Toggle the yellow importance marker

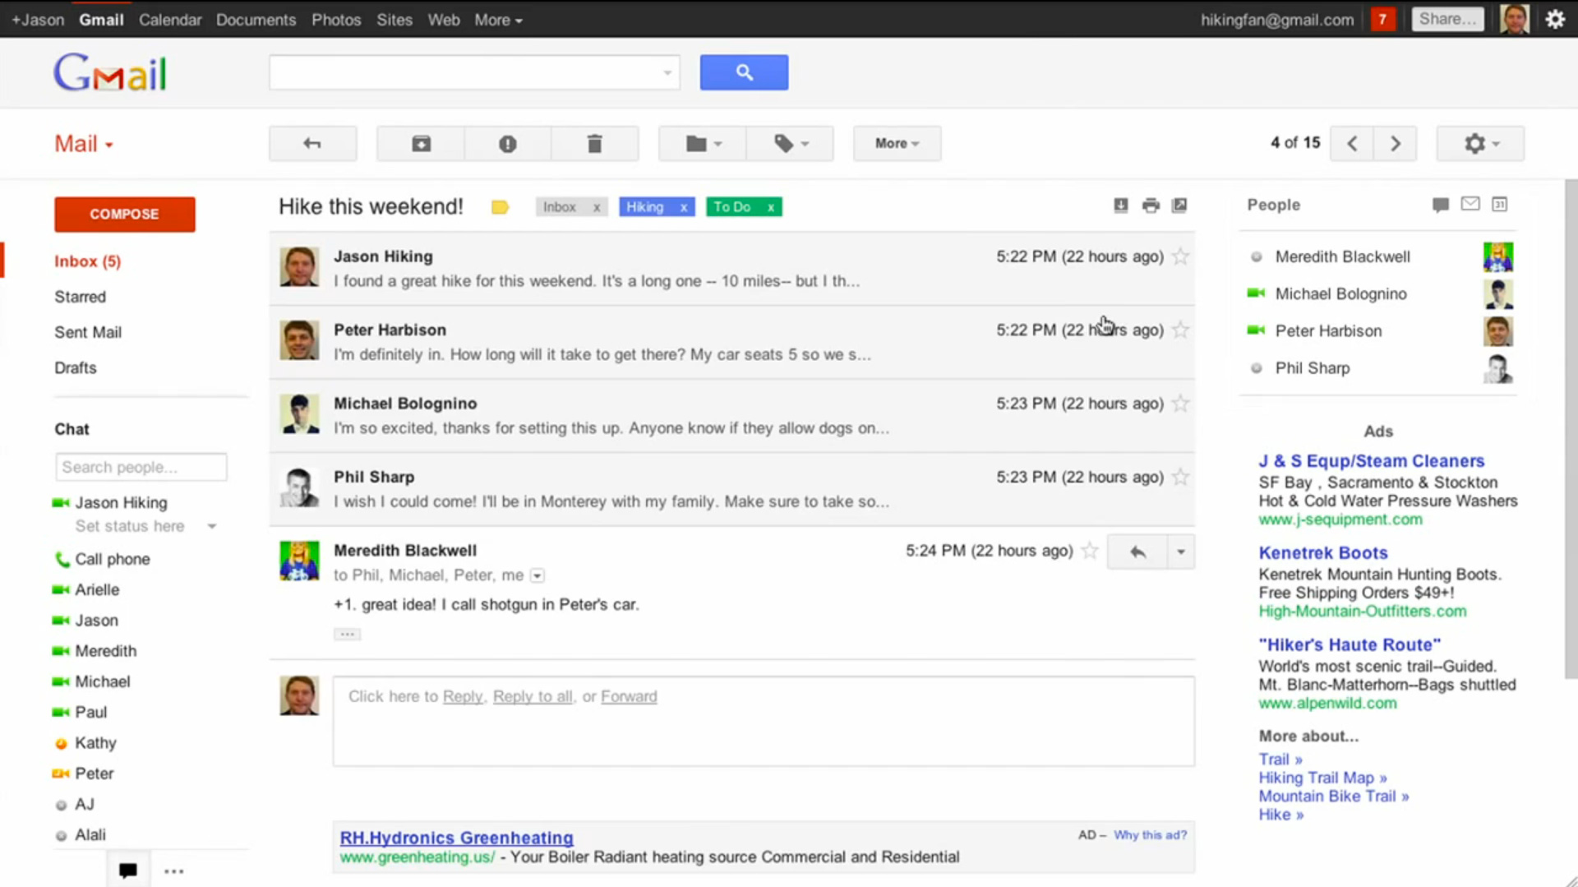click(500, 207)
